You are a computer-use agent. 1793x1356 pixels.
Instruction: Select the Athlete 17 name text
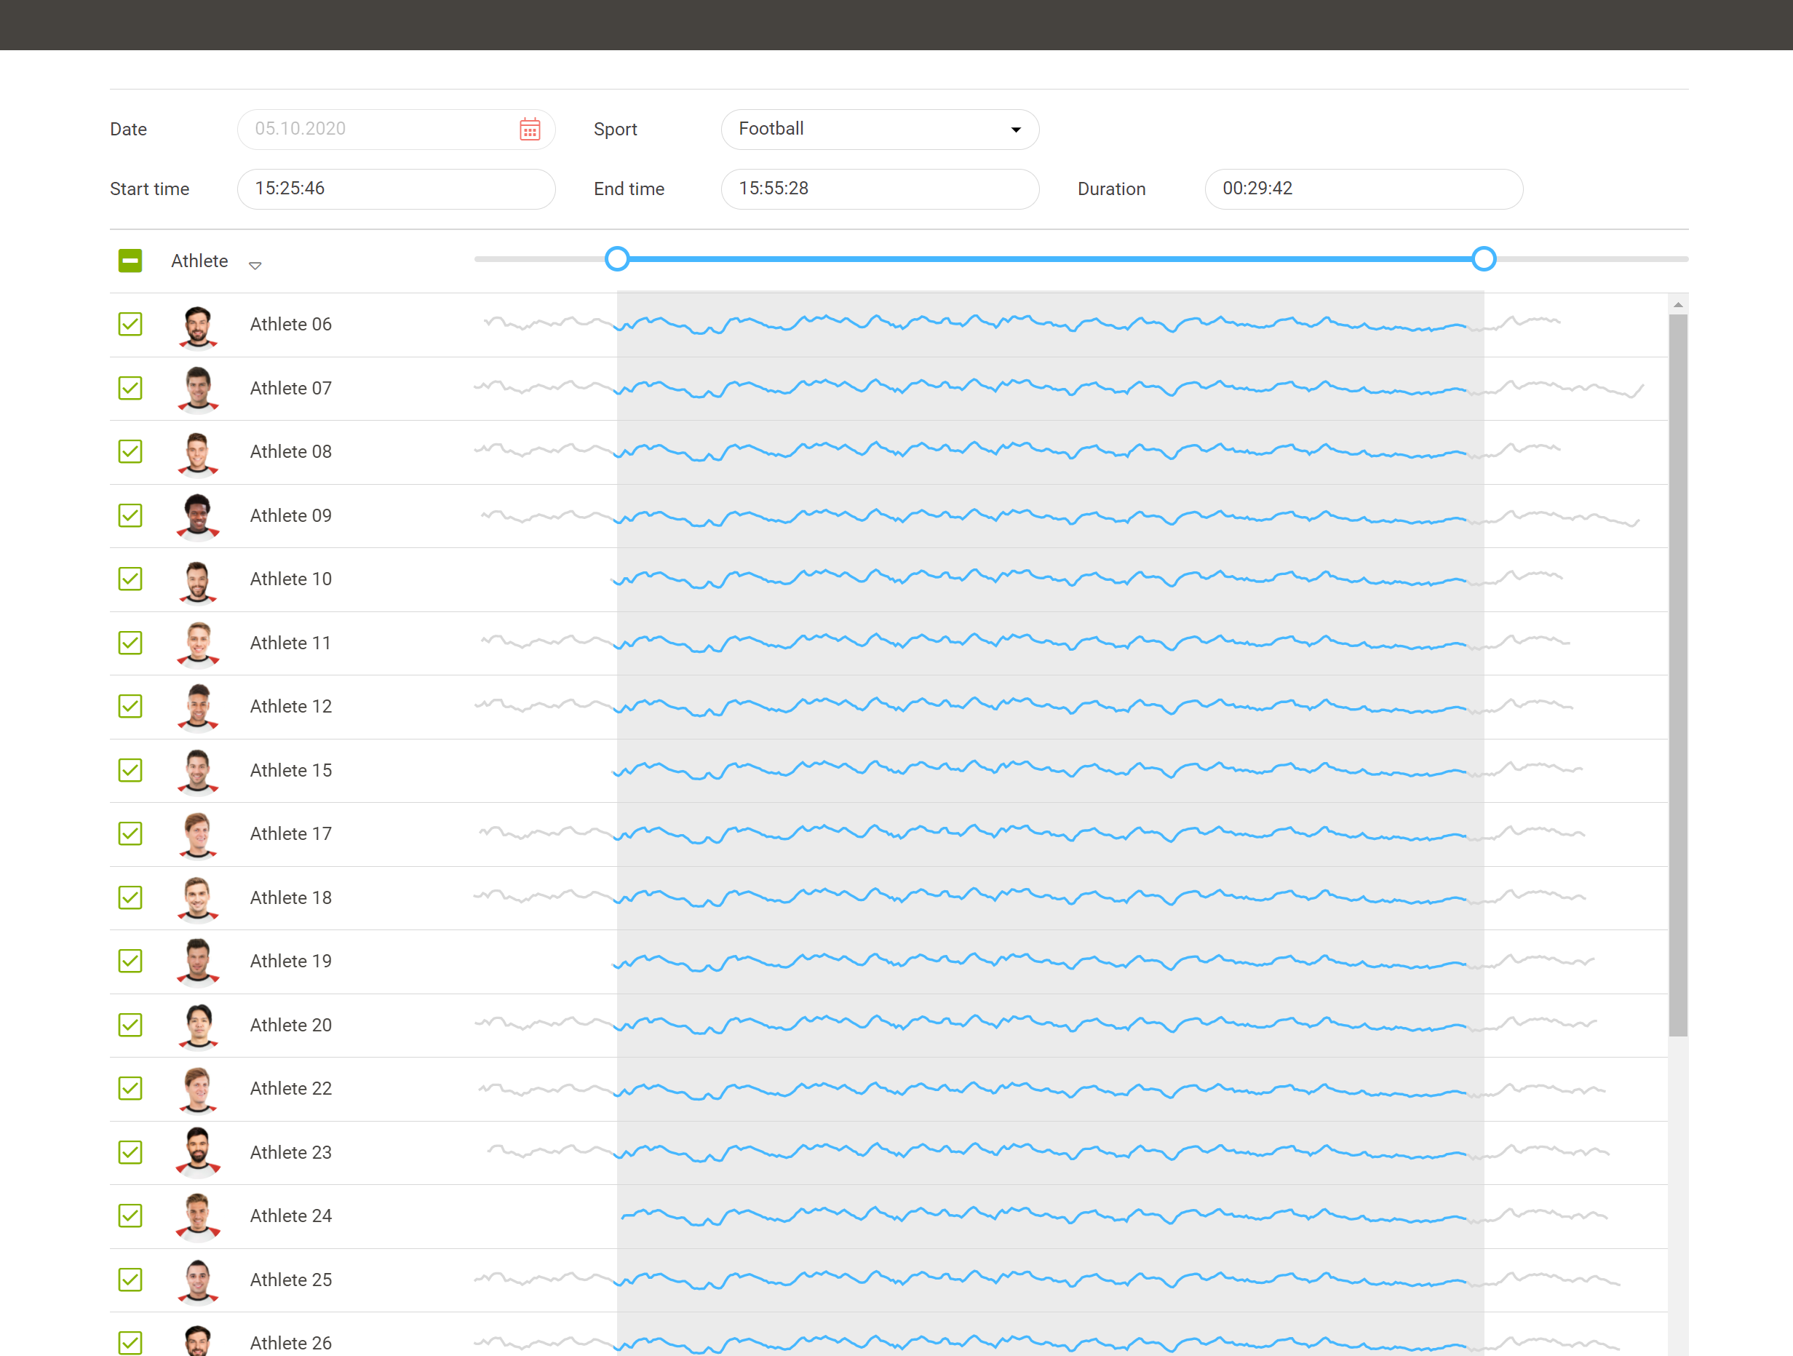tap(290, 833)
